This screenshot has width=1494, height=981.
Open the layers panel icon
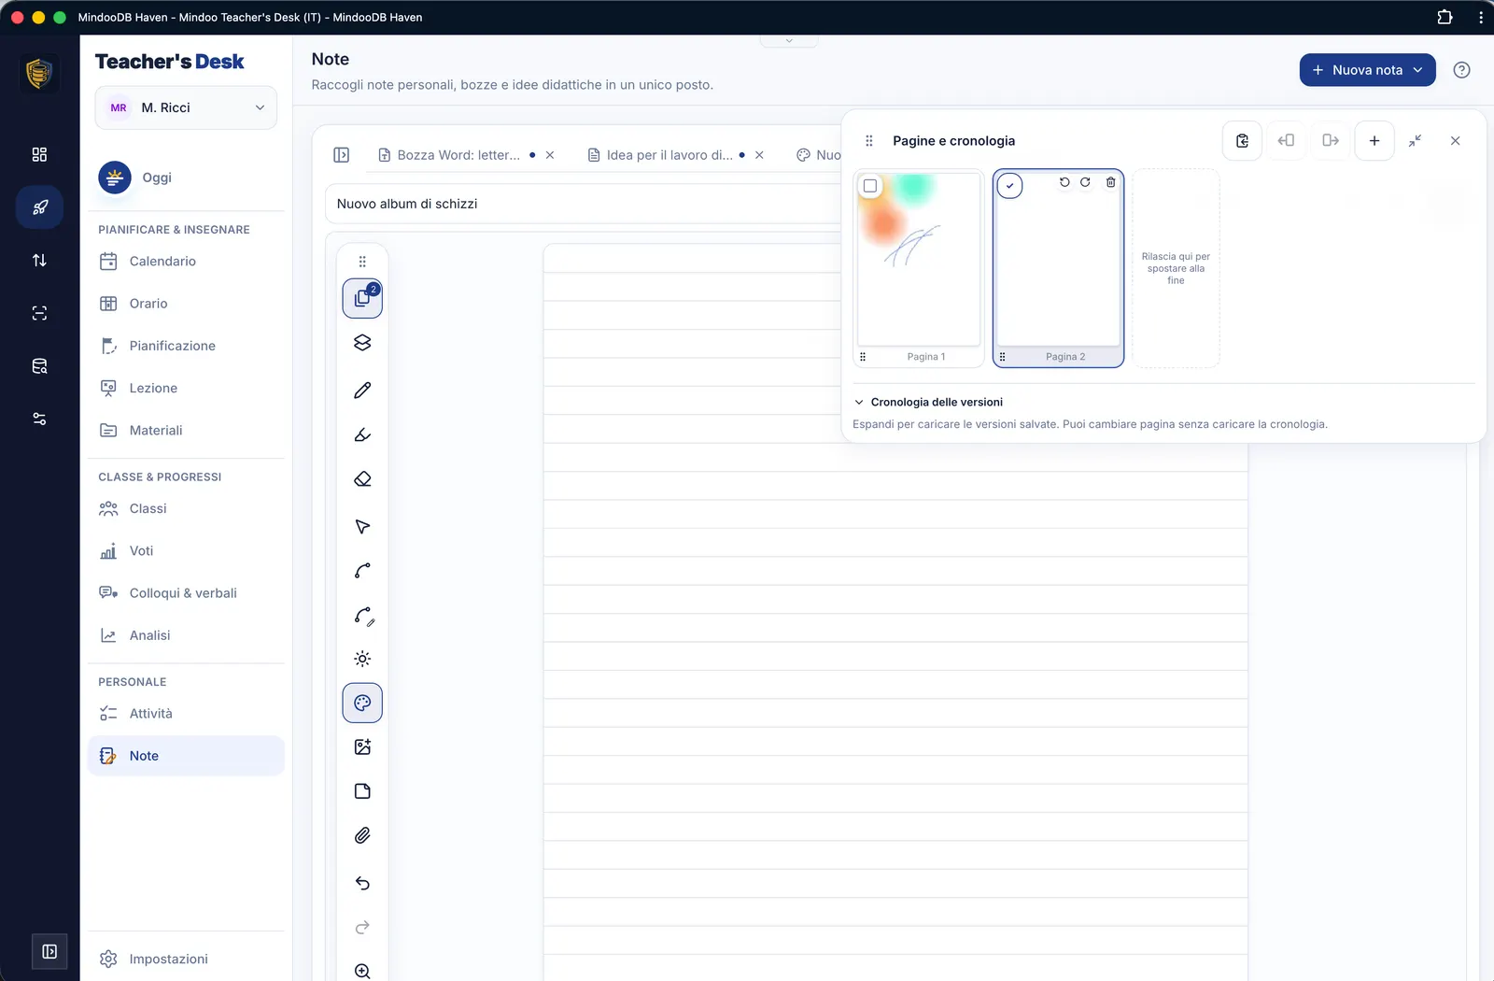tap(362, 343)
